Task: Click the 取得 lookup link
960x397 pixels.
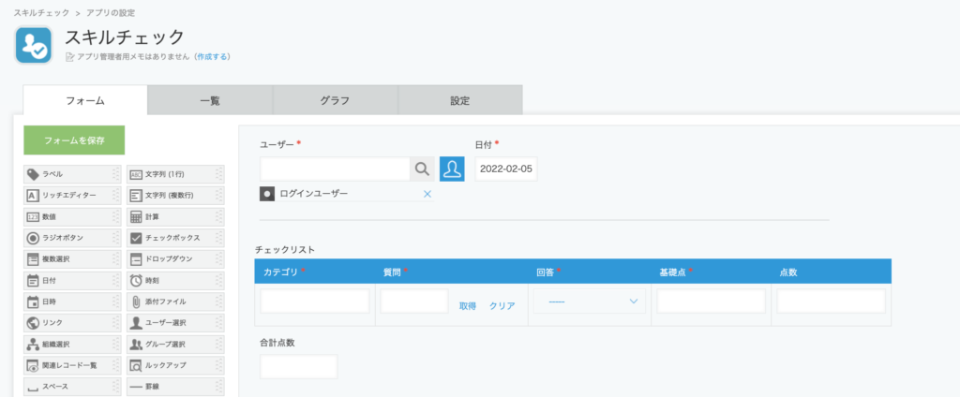Action: 468,306
